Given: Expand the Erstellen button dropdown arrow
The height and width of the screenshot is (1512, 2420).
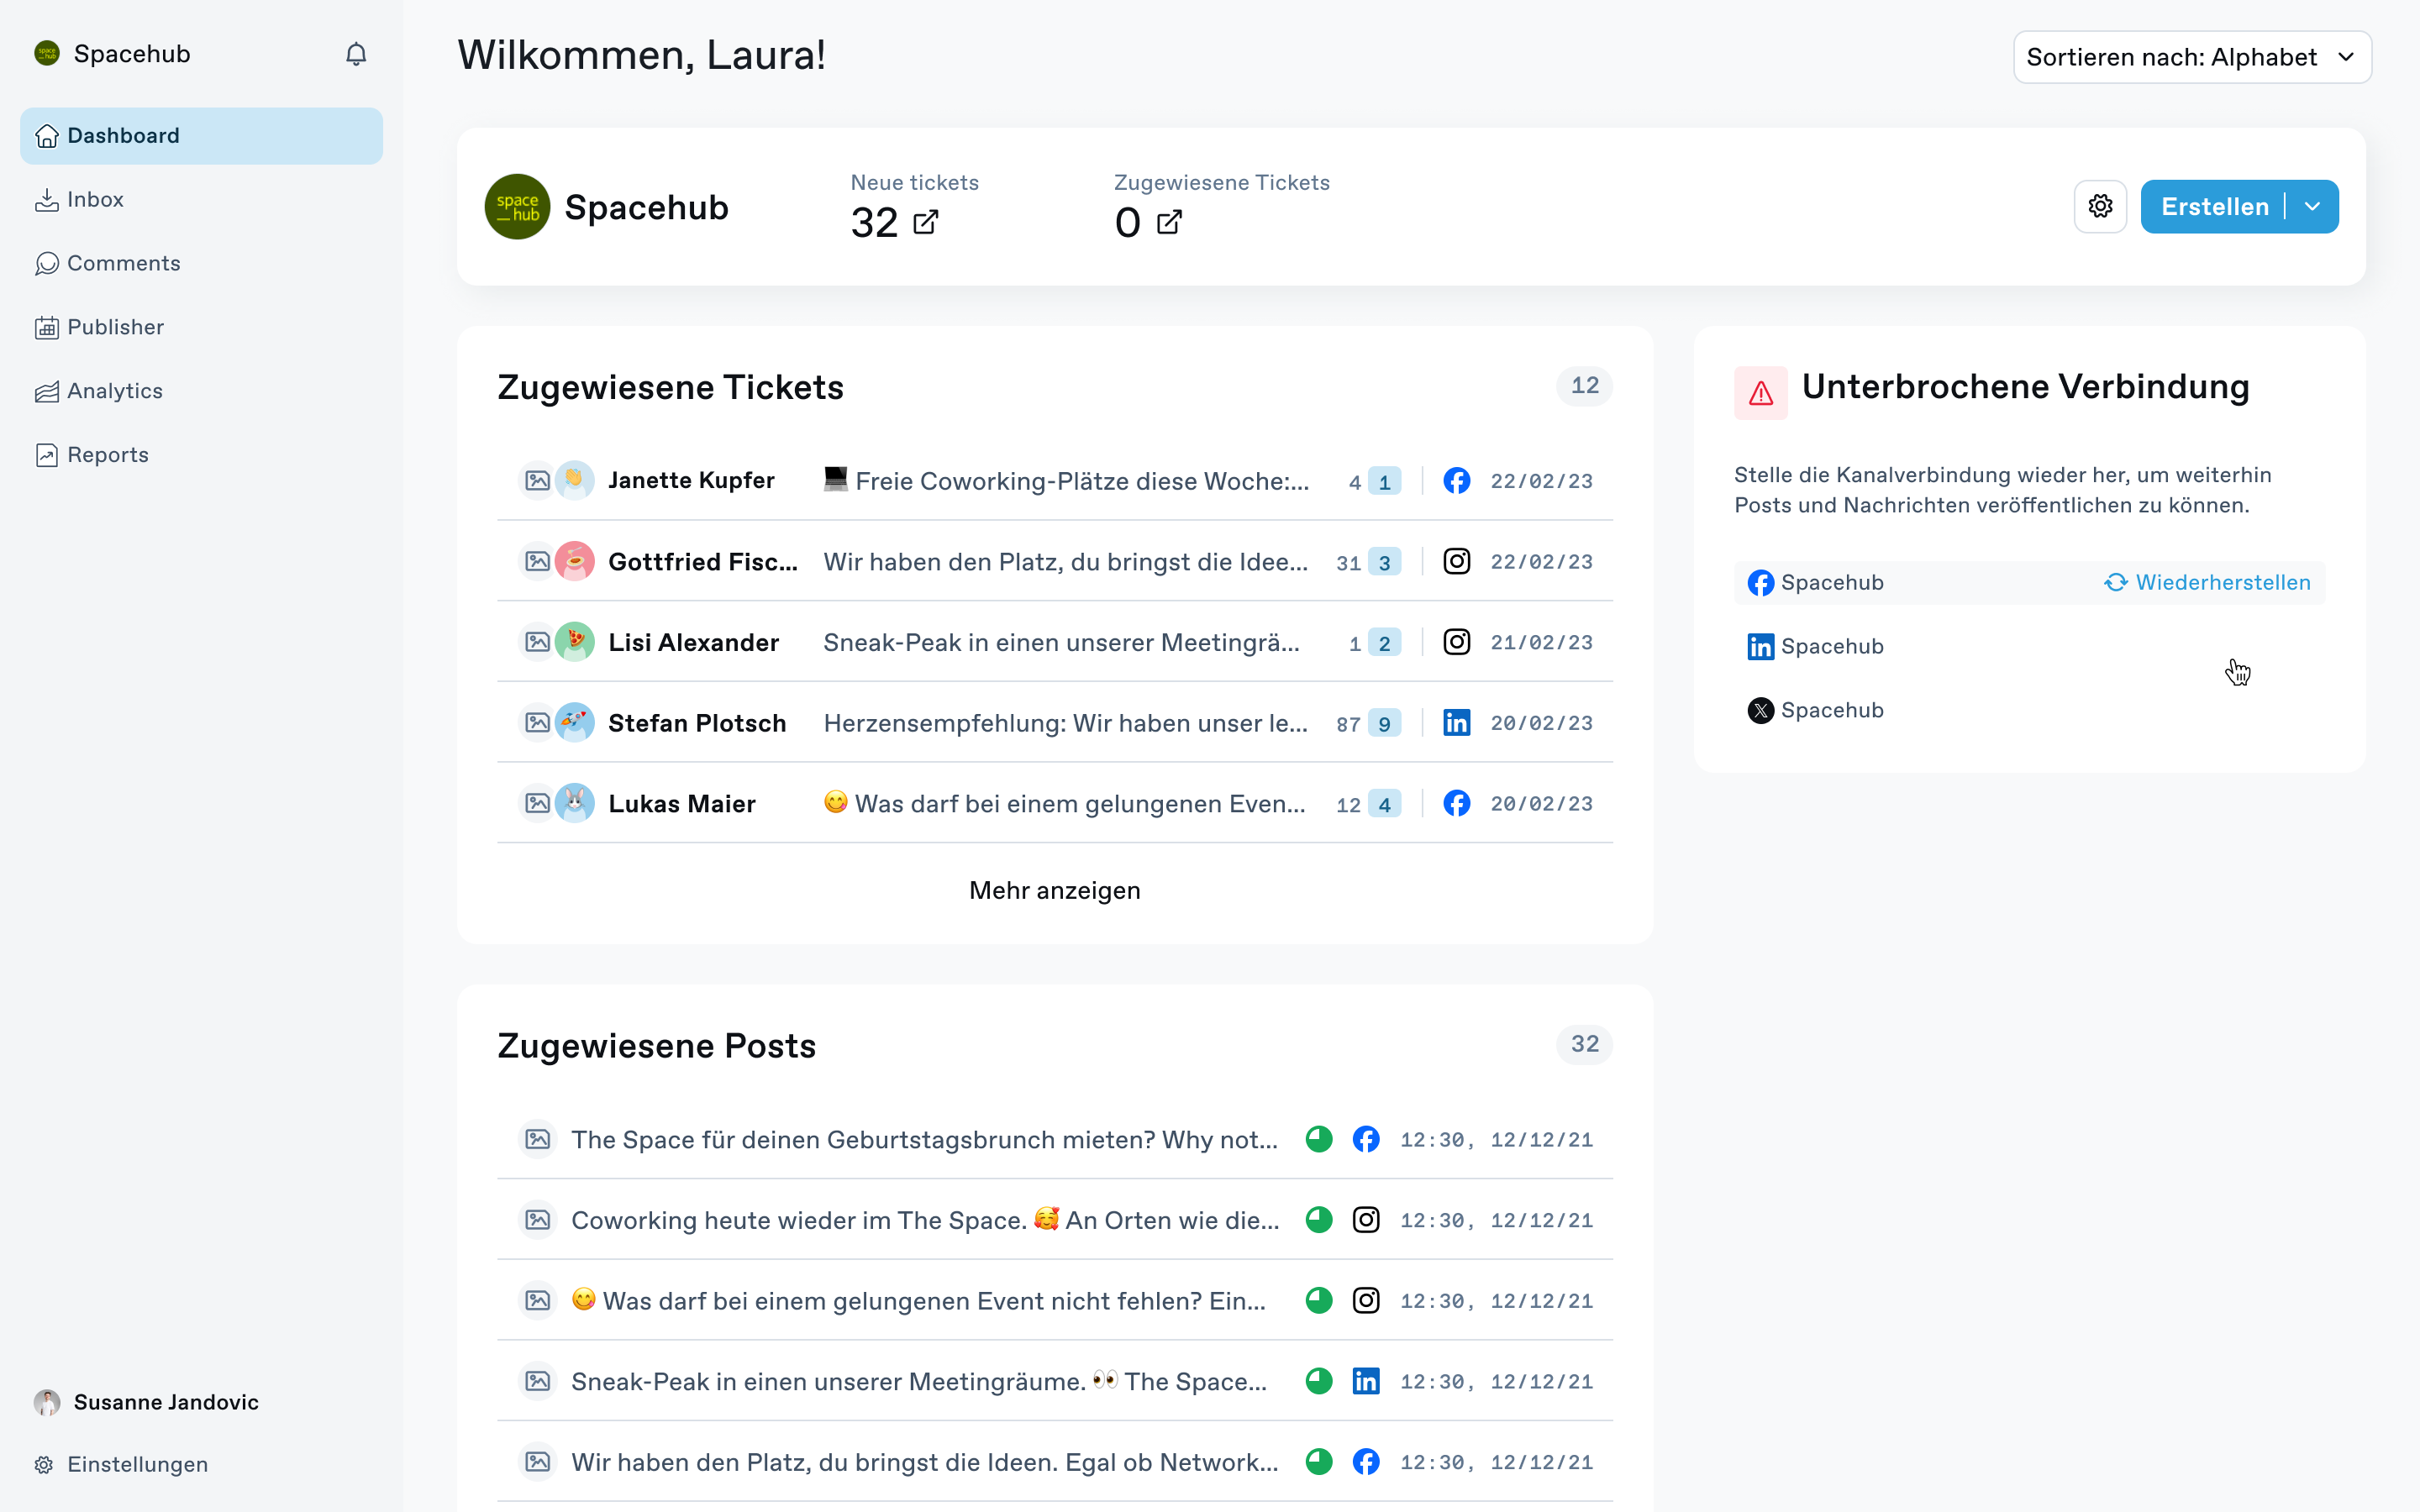Looking at the screenshot, I should point(2313,207).
